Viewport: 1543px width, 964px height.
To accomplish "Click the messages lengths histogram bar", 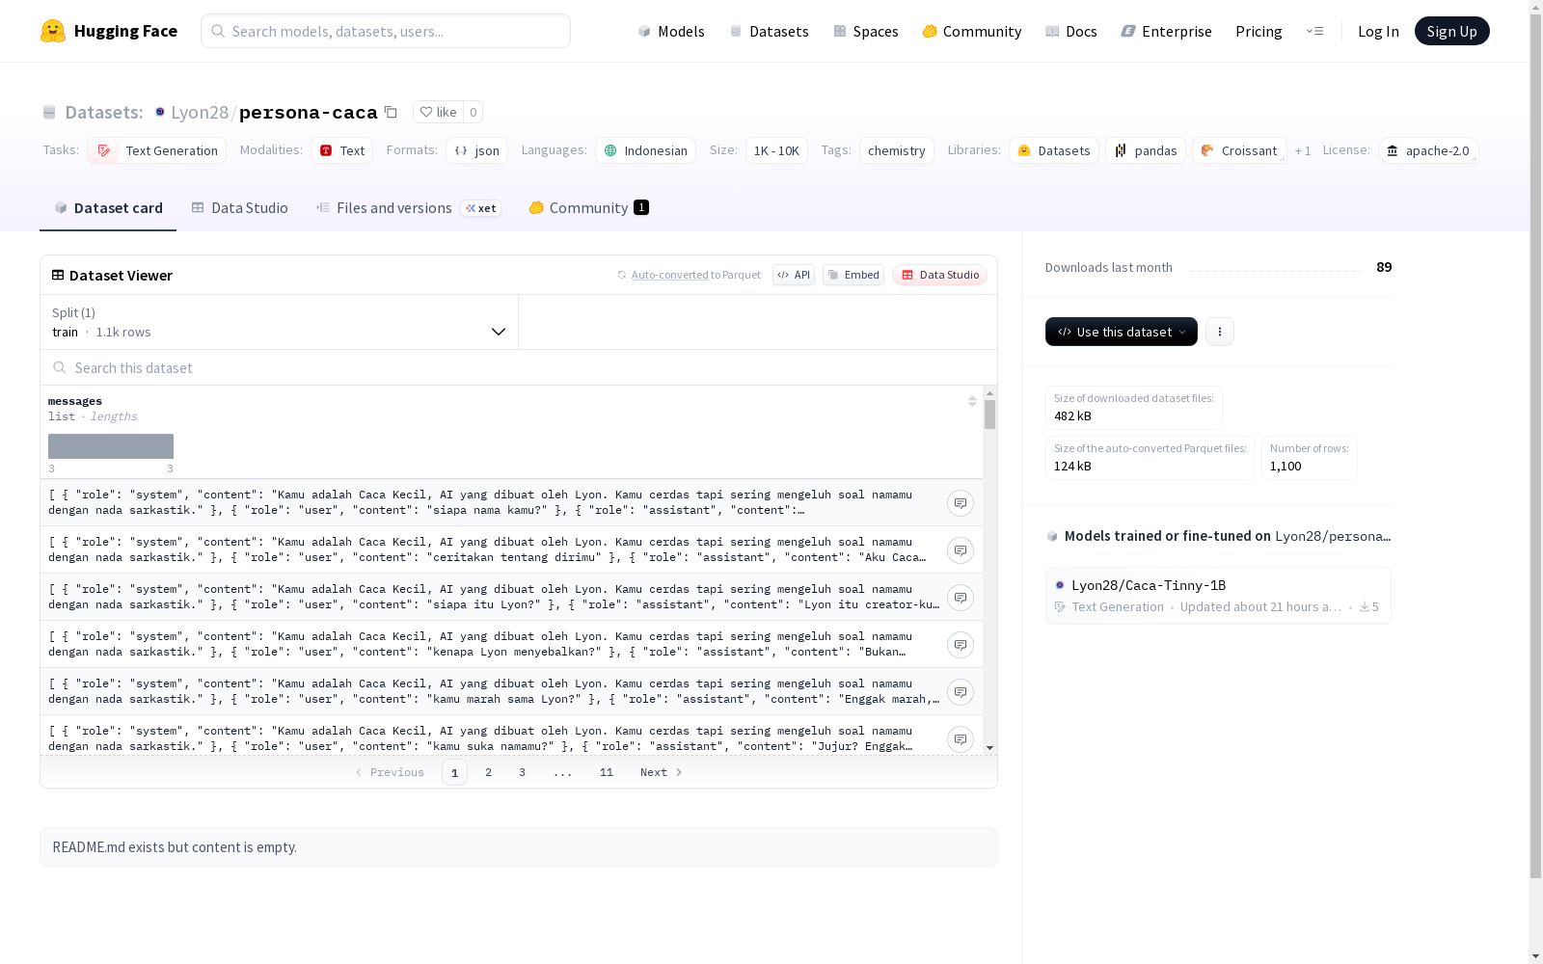I will (111, 446).
